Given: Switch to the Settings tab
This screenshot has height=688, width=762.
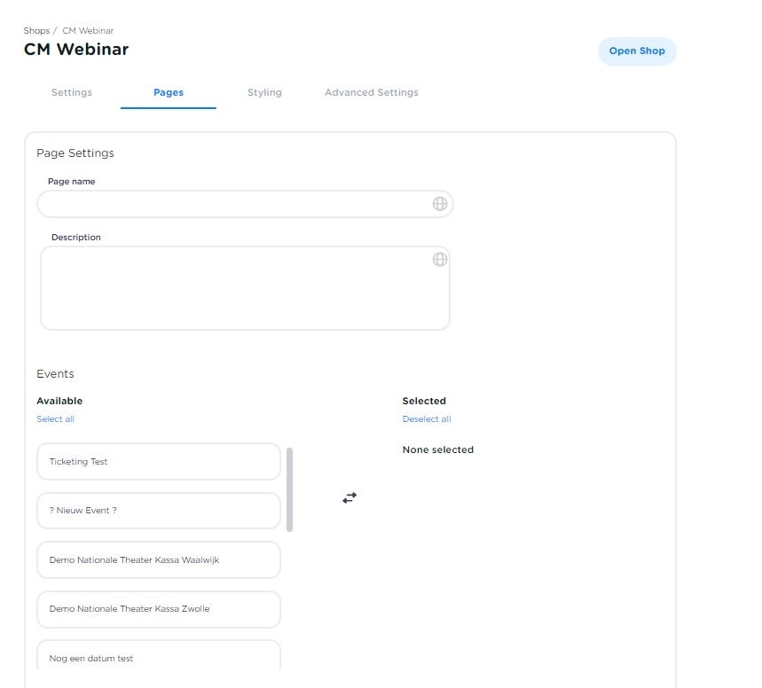Looking at the screenshot, I should (x=72, y=92).
